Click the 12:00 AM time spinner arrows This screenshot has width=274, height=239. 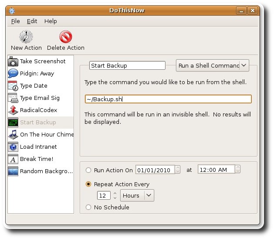click(238, 169)
